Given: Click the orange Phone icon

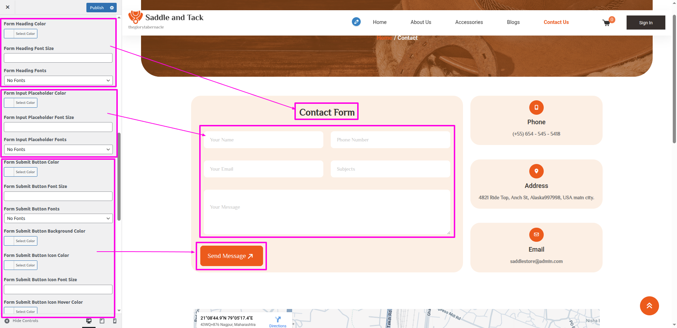Looking at the screenshot, I should pyautogui.click(x=536, y=108).
